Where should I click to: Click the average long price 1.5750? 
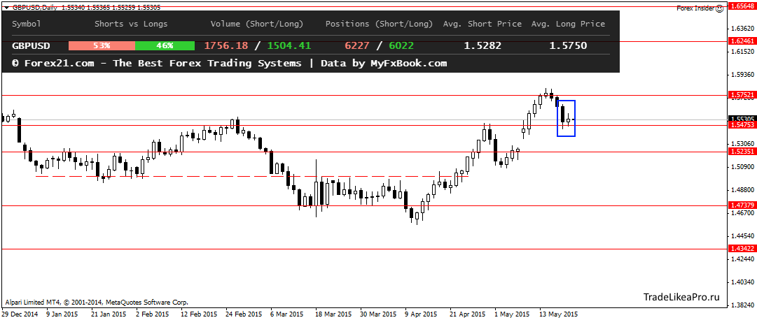click(x=568, y=46)
